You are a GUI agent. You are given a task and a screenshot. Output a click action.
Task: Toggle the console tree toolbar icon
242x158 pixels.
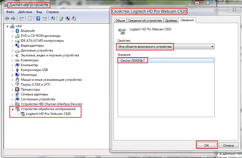22,19
